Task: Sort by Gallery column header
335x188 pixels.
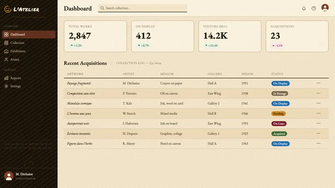Action: click(215, 74)
